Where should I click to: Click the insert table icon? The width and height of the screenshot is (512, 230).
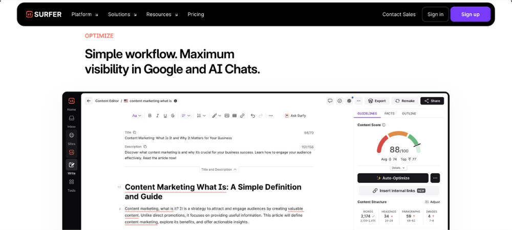[x=234, y=116]
